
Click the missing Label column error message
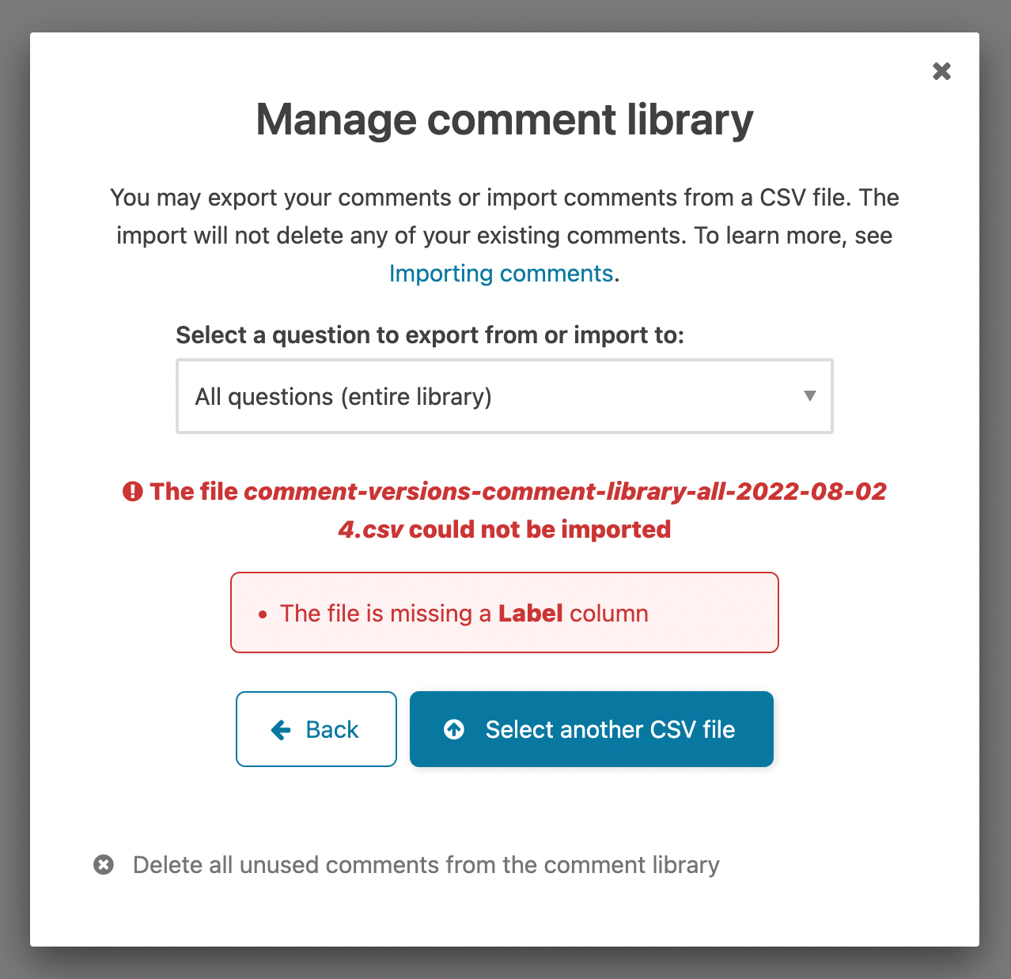tap(464, 613)
